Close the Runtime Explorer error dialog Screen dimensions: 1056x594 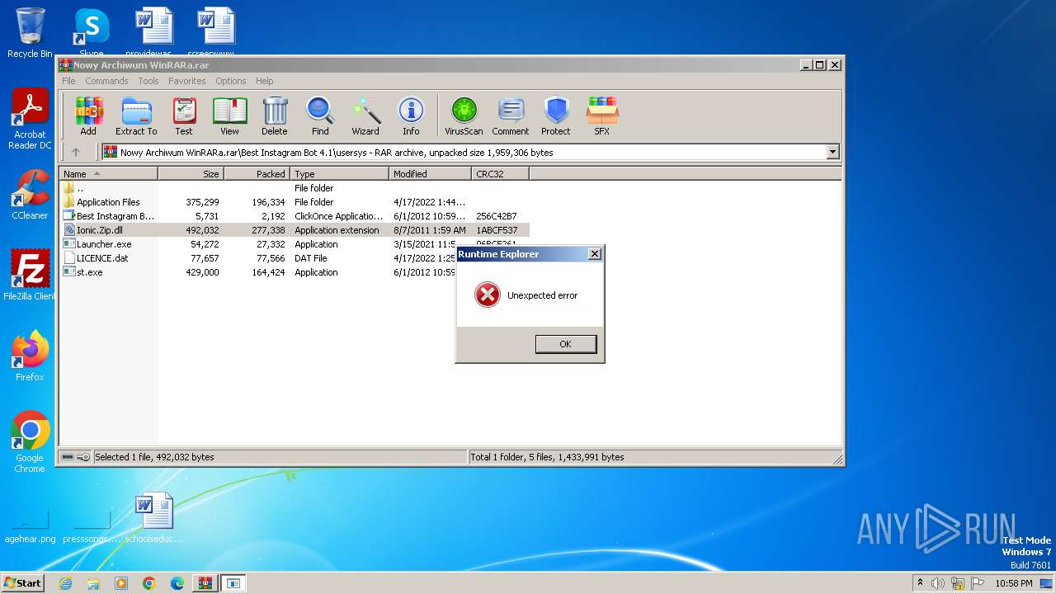pos(594,254)
